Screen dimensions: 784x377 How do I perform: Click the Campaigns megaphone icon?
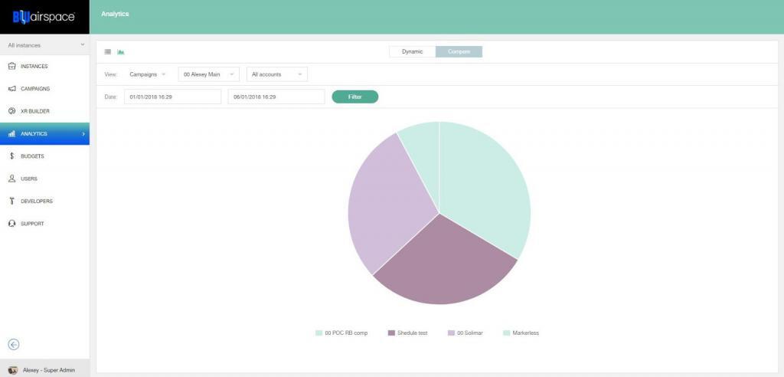(12, 89)
